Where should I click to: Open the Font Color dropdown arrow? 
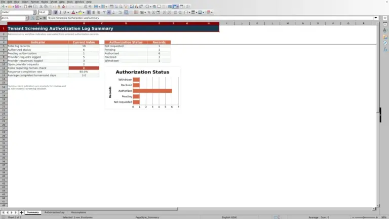click(76, 12)
